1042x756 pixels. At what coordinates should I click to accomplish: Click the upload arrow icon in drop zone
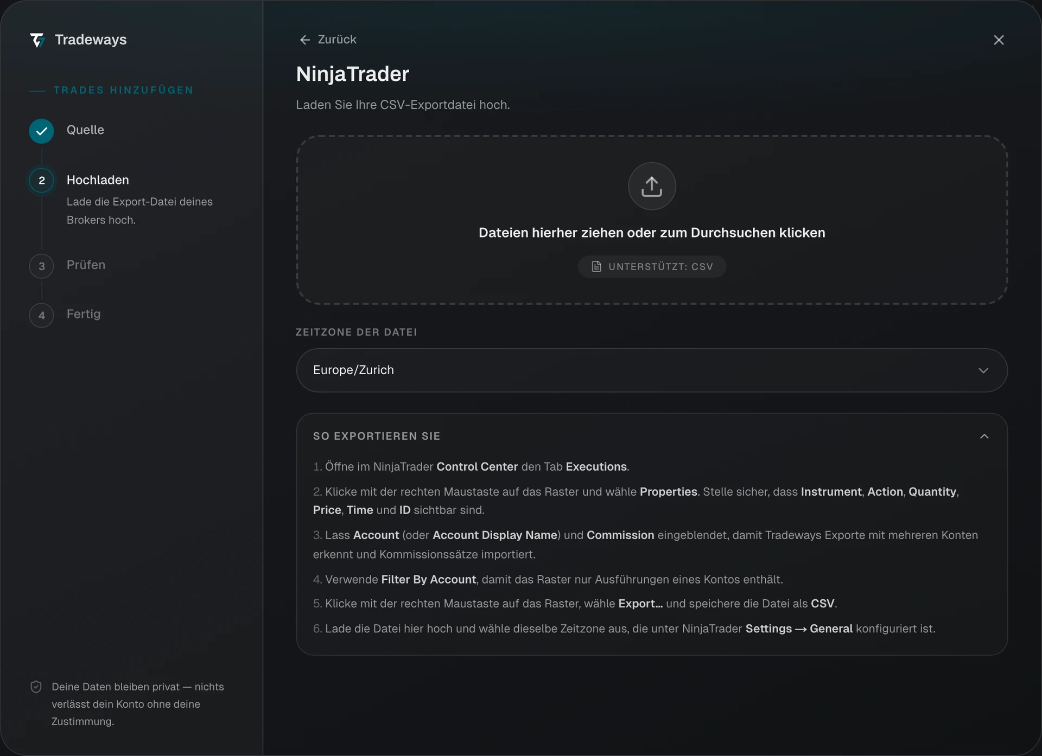[652, 186]
